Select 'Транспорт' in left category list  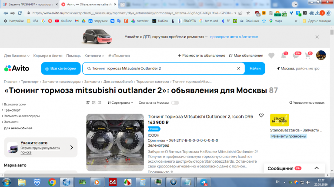pos(12,110)
